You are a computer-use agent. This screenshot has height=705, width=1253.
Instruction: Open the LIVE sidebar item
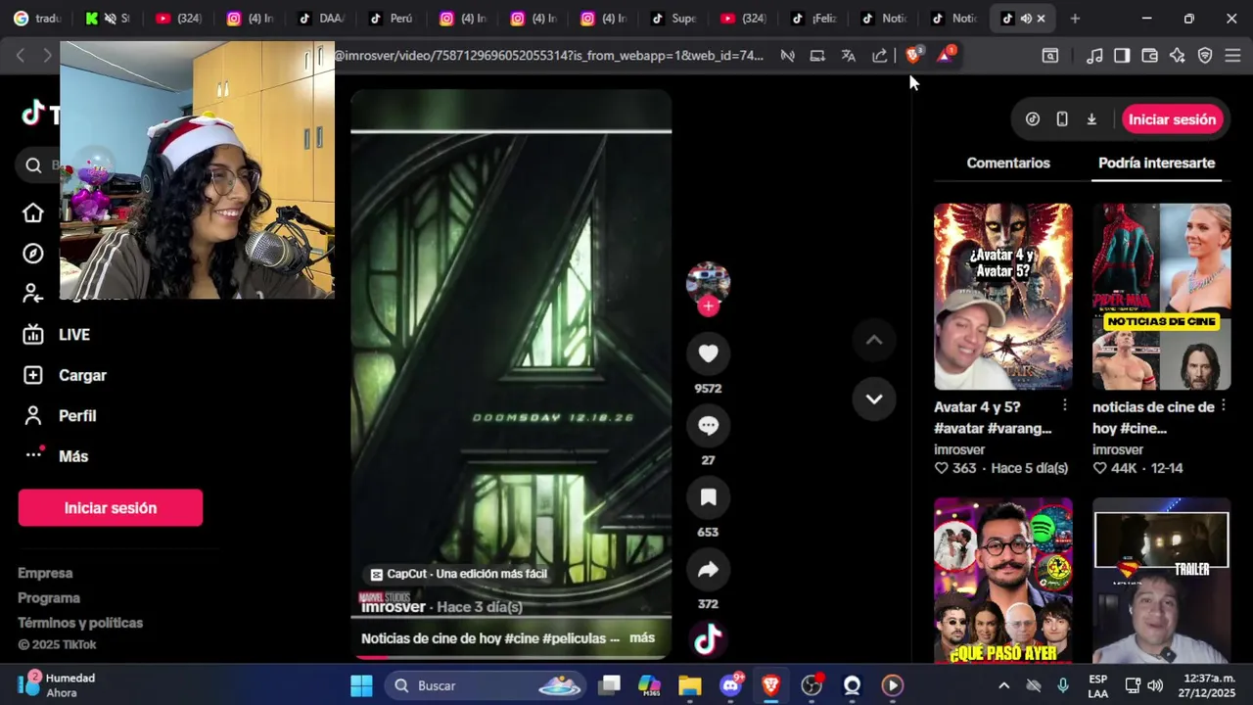(57, 335)
